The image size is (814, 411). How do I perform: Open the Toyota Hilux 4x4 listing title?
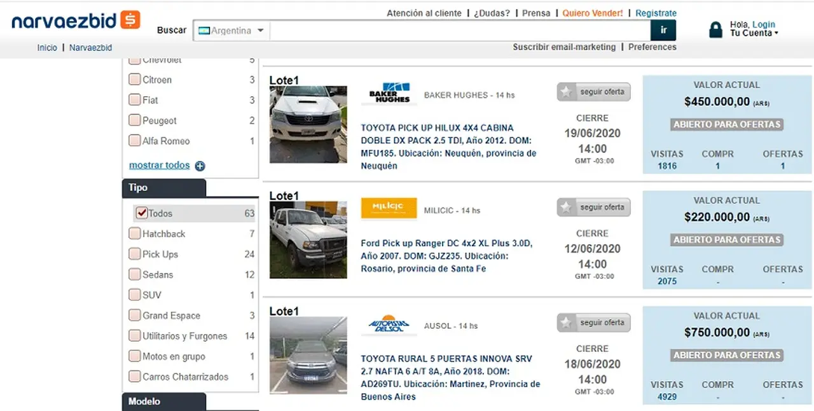[448, 147]
